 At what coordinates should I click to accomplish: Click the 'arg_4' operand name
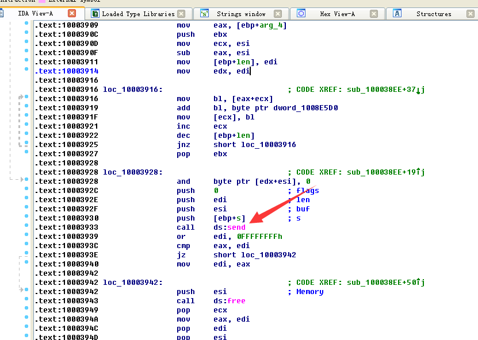point(271,25)
